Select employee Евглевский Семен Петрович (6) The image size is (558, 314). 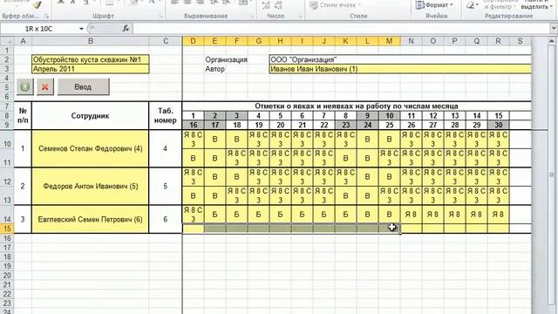pos(91,219)
